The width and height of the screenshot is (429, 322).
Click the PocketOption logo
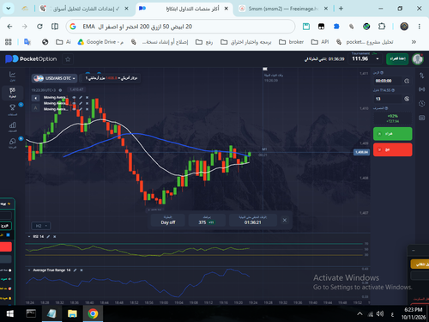31,59
